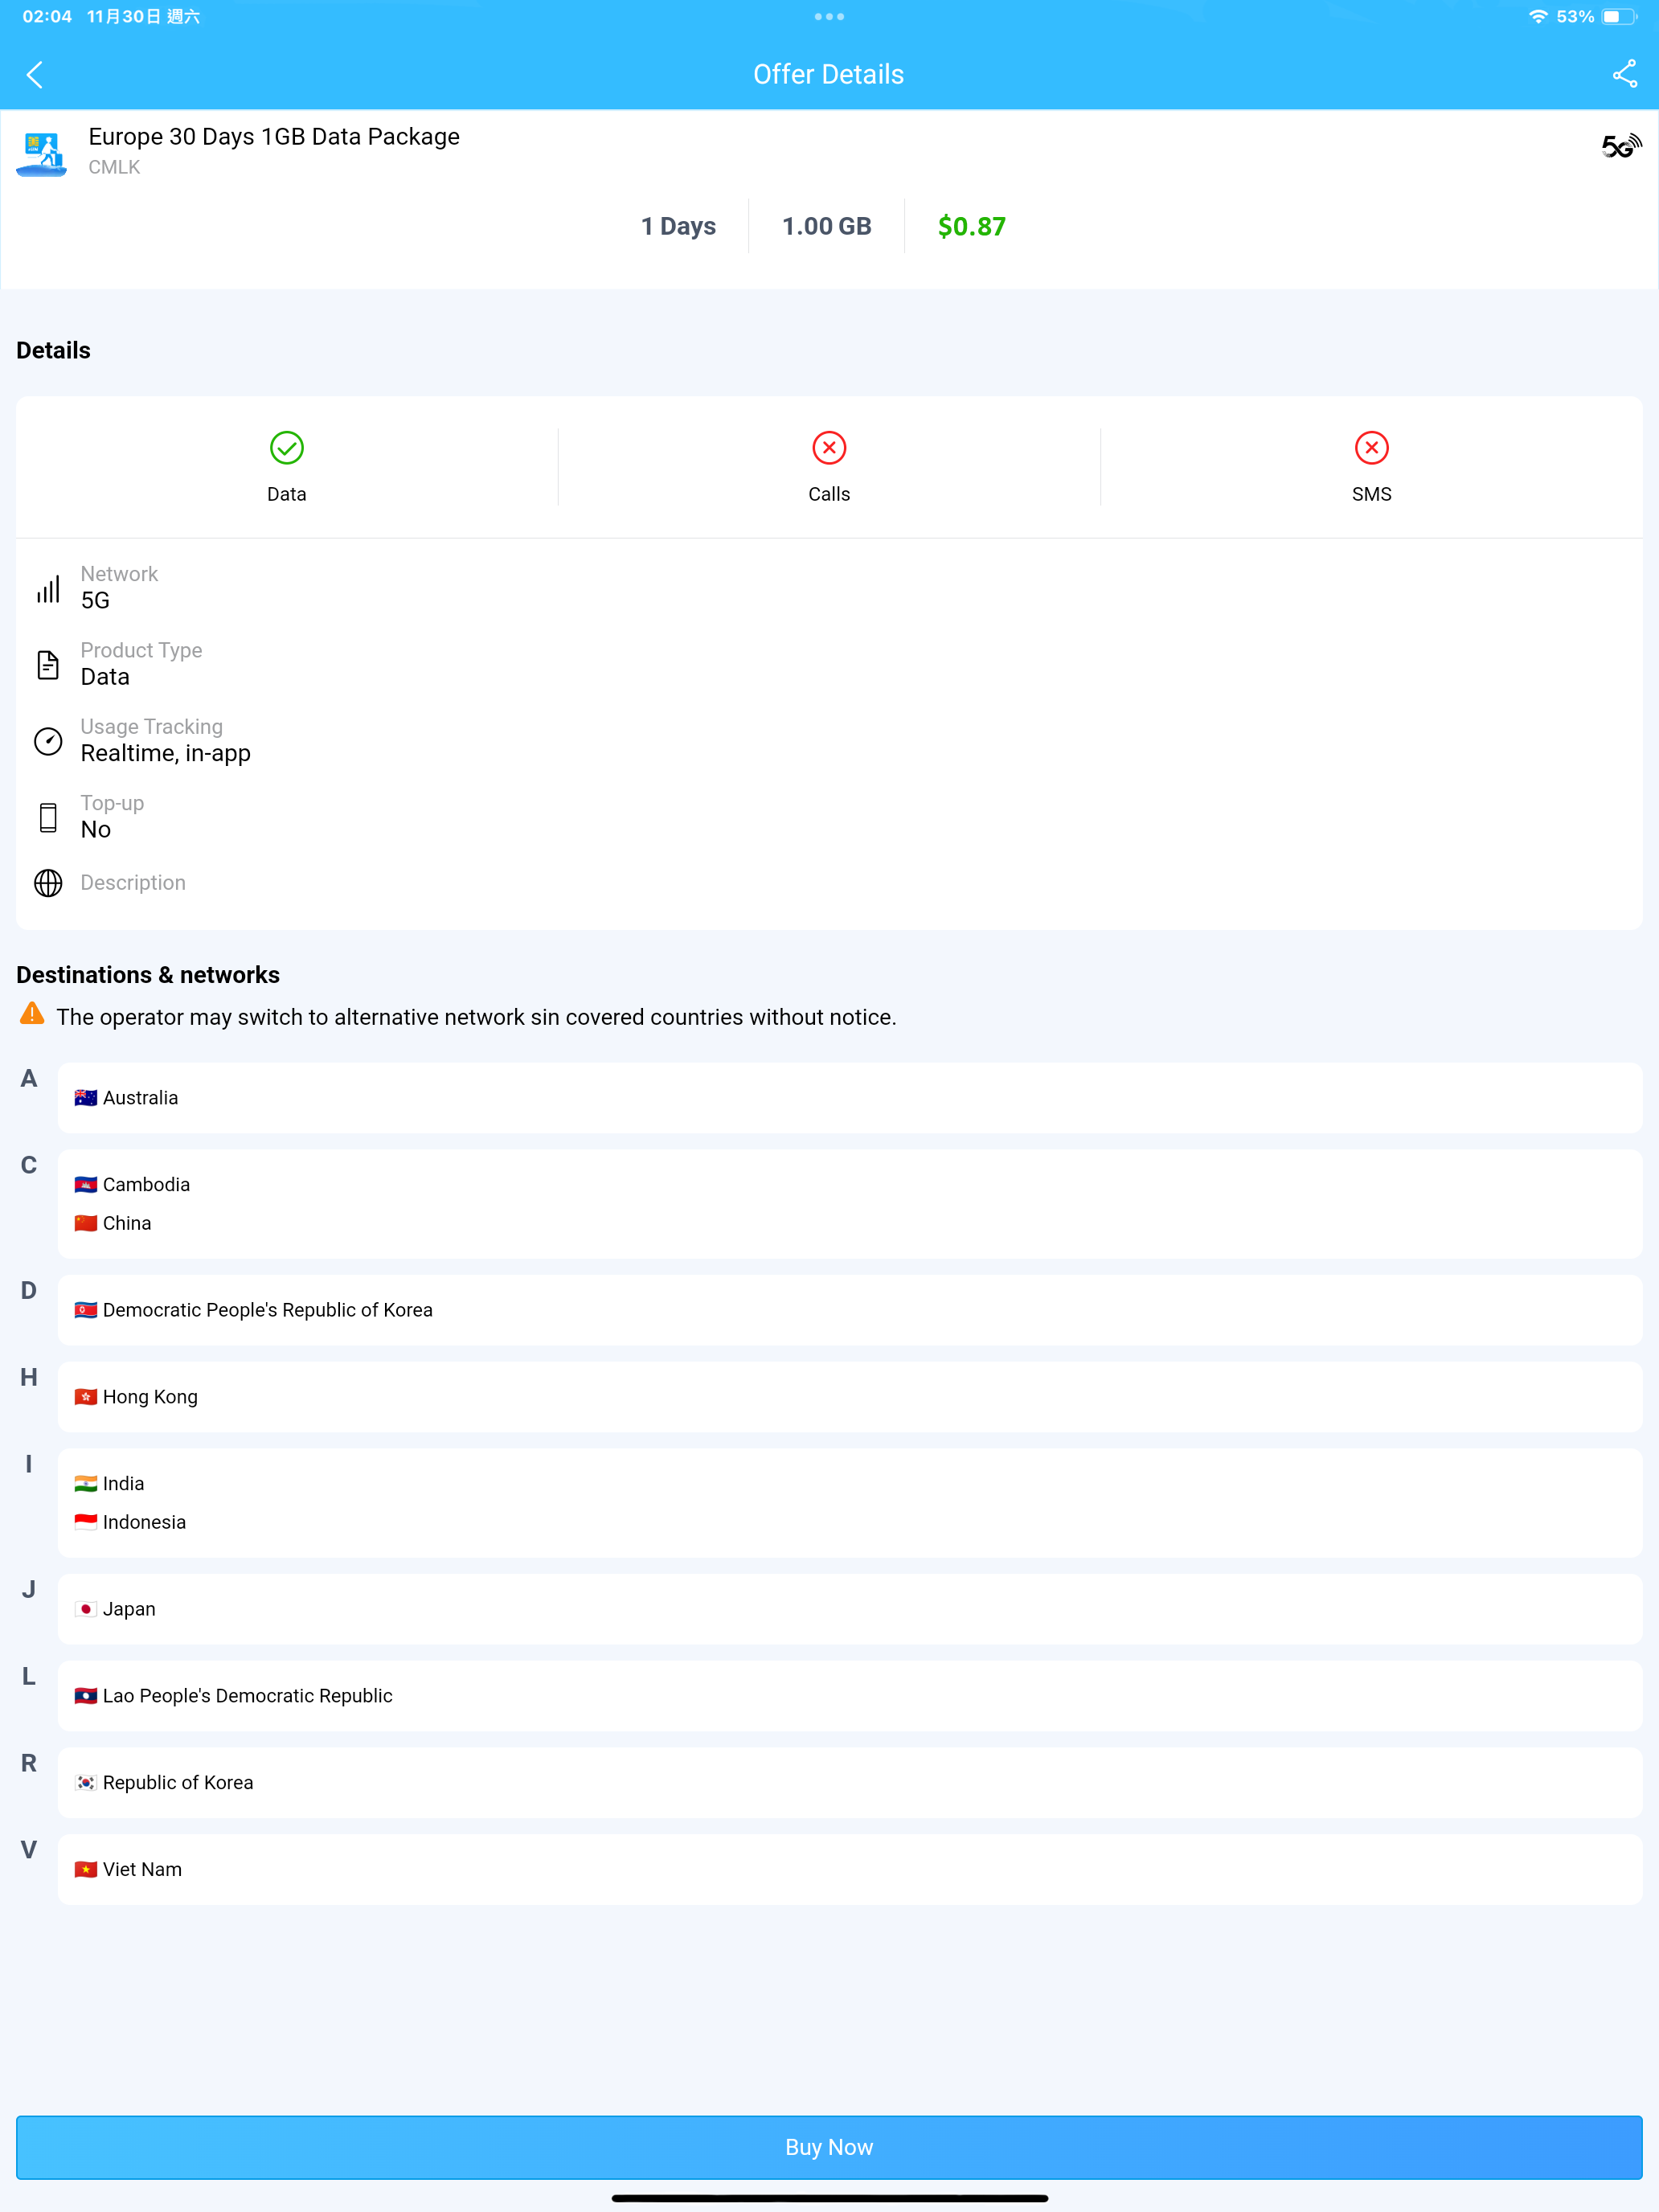Tap the China flag icon

86,1223
